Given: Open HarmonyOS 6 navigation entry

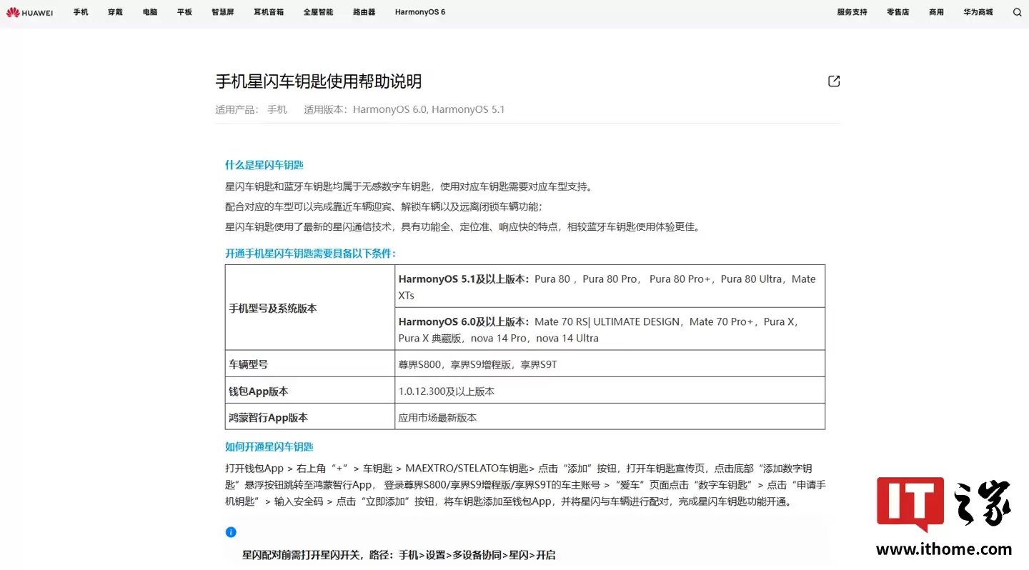Looking at the screenshot, I should click(x=420, y=12).
